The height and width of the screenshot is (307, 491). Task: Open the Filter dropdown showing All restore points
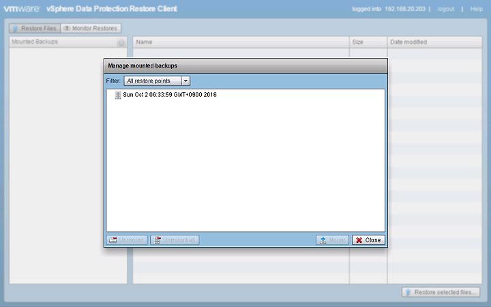click(x=157, y=81)
